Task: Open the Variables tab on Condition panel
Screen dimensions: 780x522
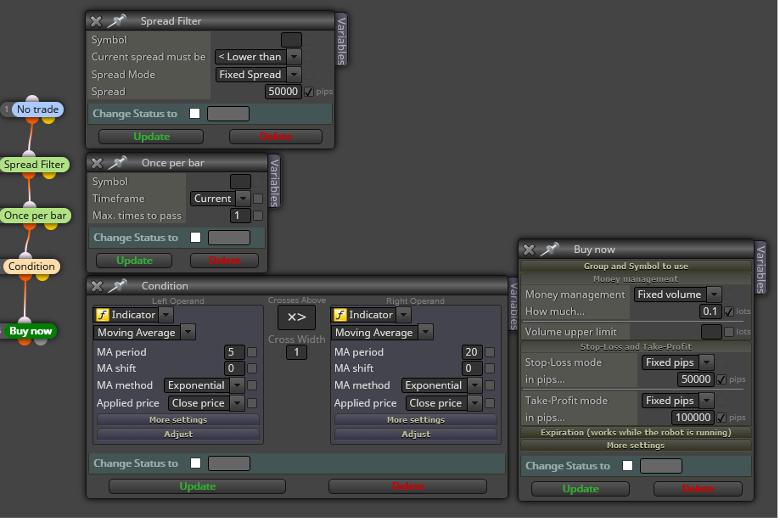Action: pos(513,305)
